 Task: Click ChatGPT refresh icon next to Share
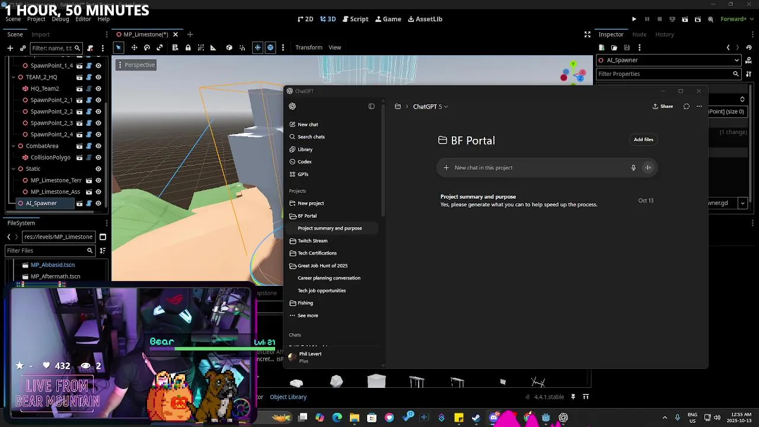pyautogui.click(x=686, y=107)
